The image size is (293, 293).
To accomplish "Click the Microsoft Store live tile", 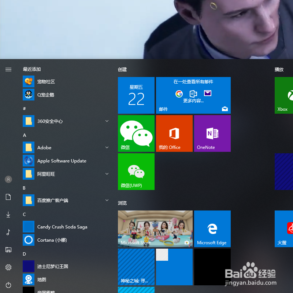I will point(155,228).
